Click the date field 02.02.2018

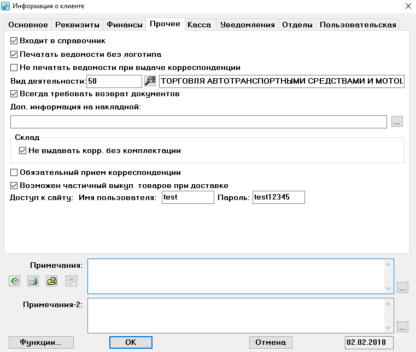(x=369, y=342)
